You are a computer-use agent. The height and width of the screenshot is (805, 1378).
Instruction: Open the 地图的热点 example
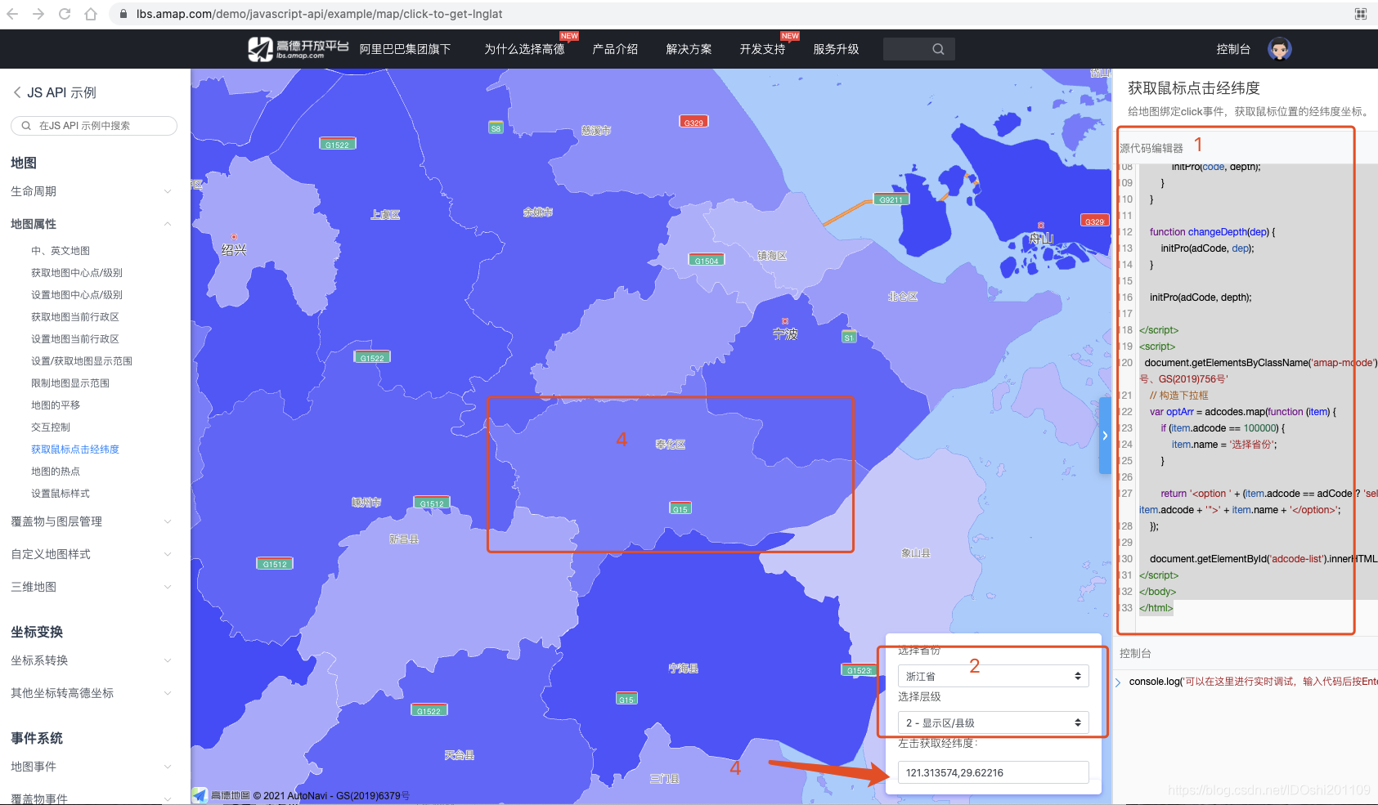tap(56, 472)
